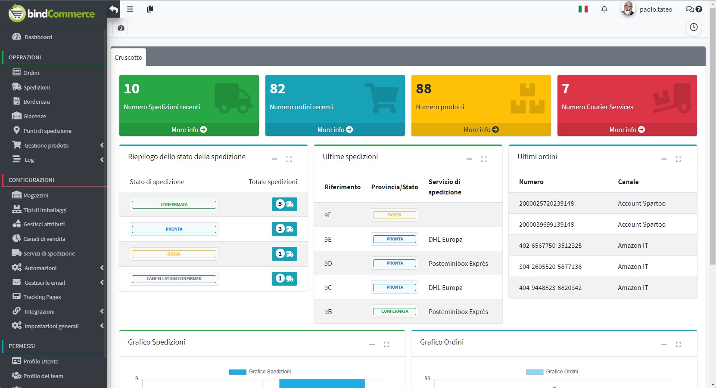Select the Bordereau icon in the sidebar
Image resolution: width=716 pixels, height=388 pixels.
(16, 102)
